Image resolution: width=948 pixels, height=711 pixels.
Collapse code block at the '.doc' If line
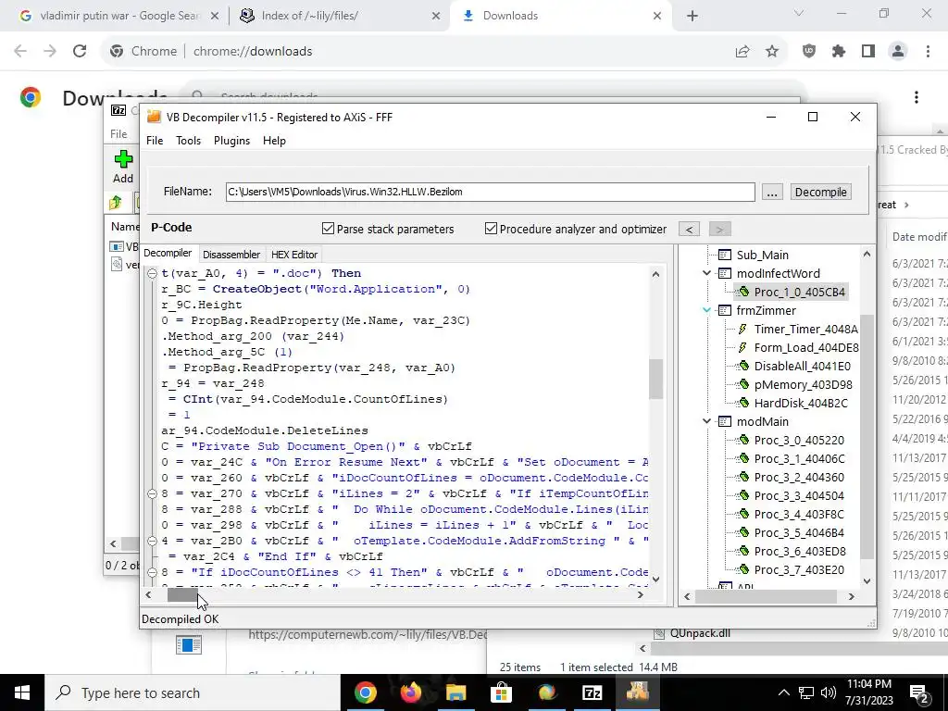(x=153, y=273)
